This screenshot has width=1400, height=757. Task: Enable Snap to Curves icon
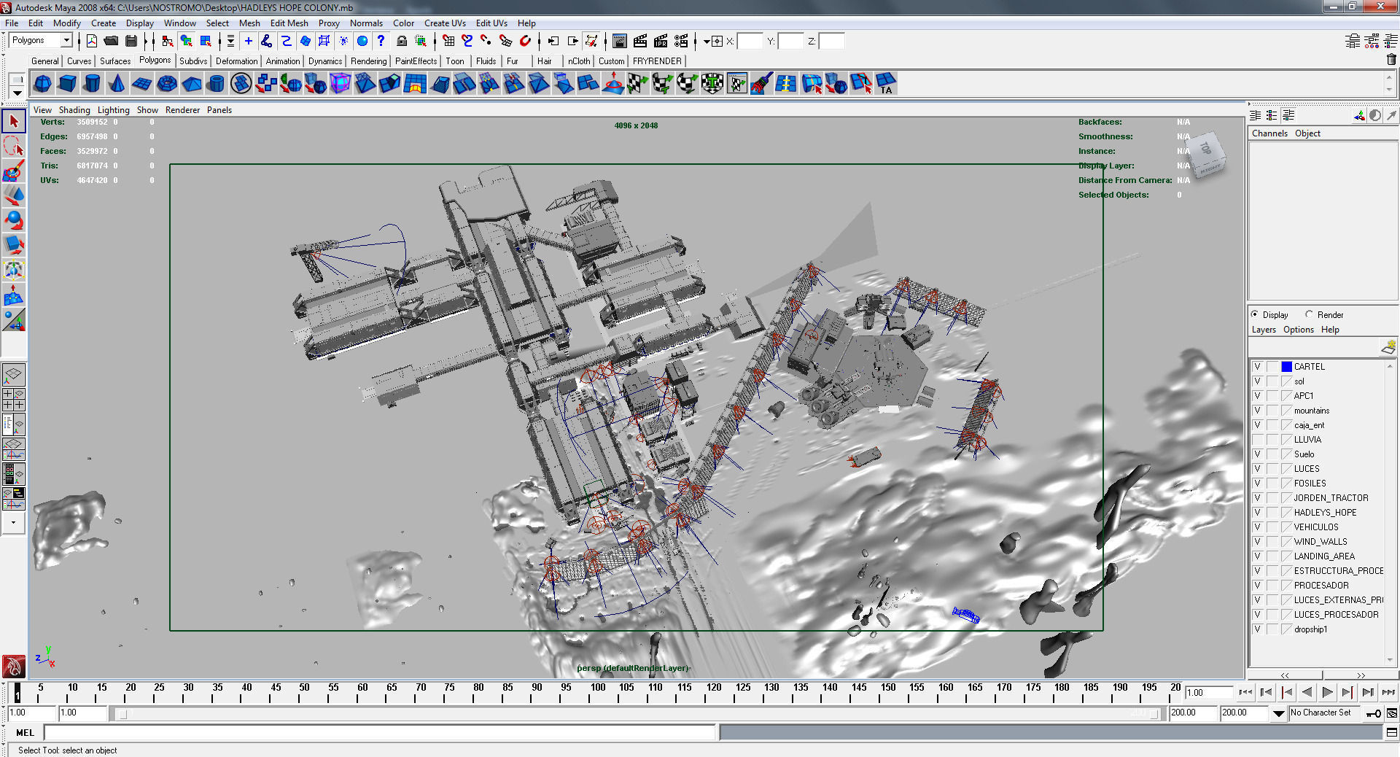click(467, 41)
